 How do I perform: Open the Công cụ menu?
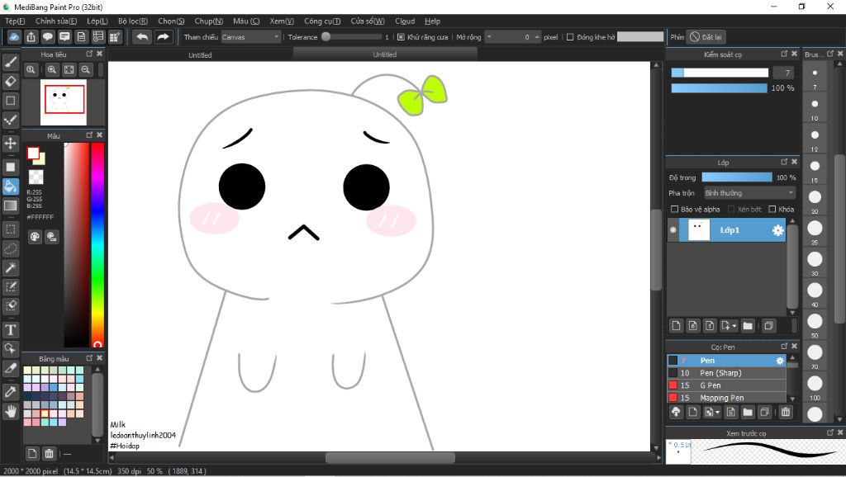click(322, 21)
